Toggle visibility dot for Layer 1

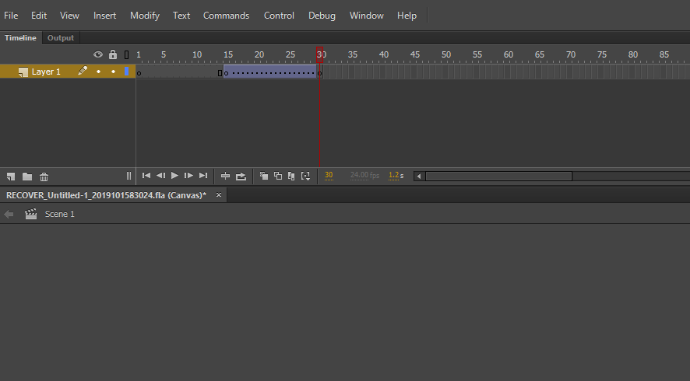[99, 72]
